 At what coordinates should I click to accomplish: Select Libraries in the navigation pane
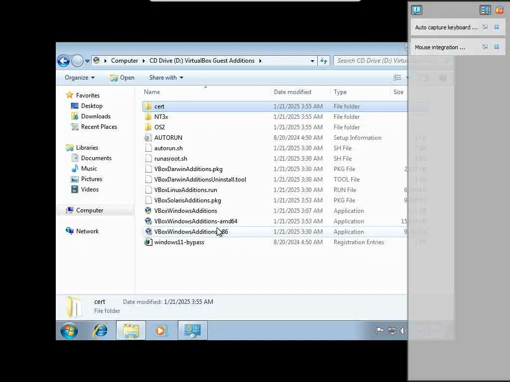click(x=82, y=147)
